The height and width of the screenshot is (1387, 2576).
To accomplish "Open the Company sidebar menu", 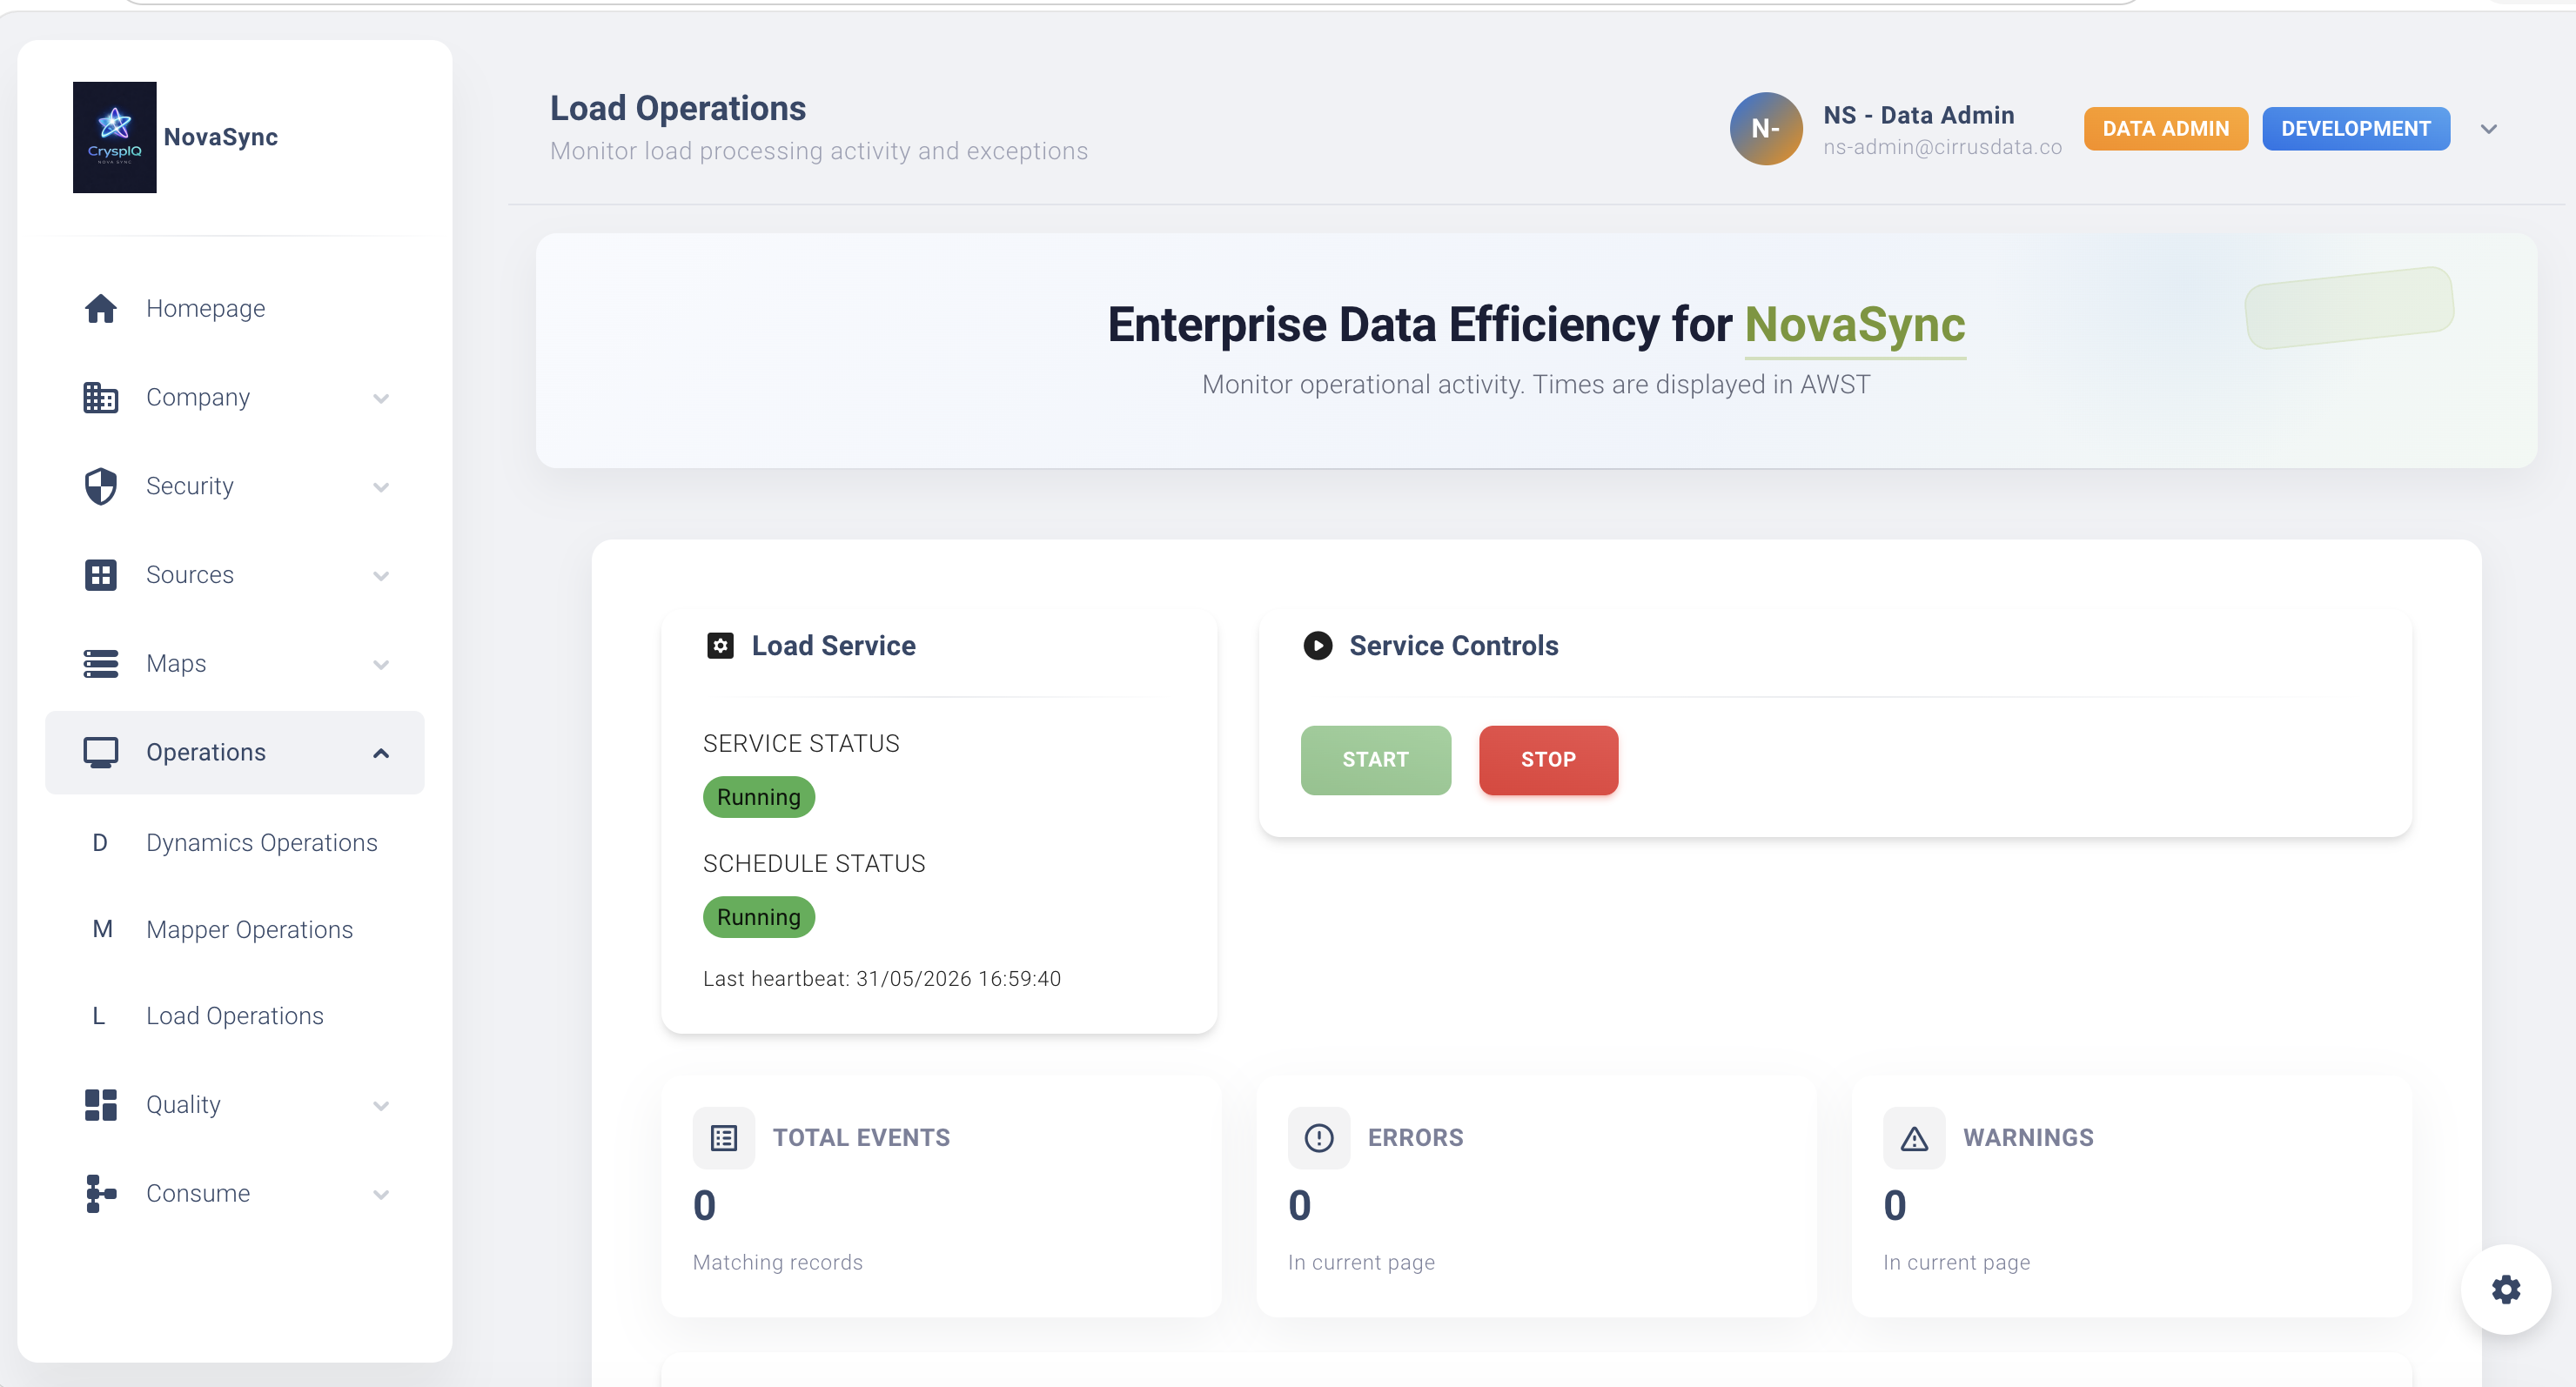I will coord(235,397).
